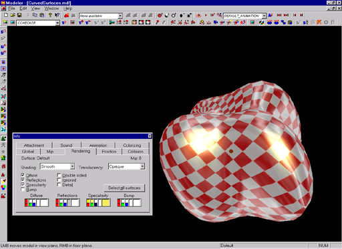Image resolution: width=342 pixels, height=249 pixels.
Task: Click the remove texture 'T' with minus icon
Action: 88,22
